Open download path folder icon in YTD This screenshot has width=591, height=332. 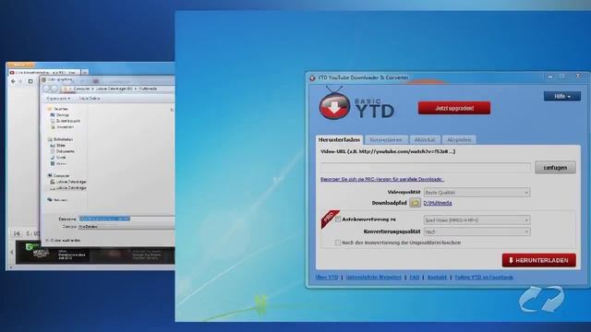(x=415, y=203)
